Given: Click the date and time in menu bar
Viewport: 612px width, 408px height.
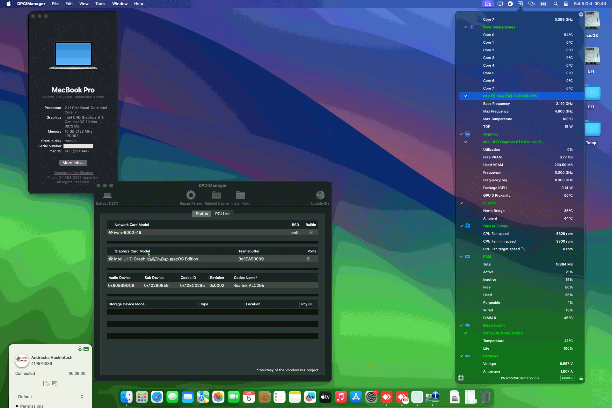Looking at the screenshot, I should coord(590,4).
